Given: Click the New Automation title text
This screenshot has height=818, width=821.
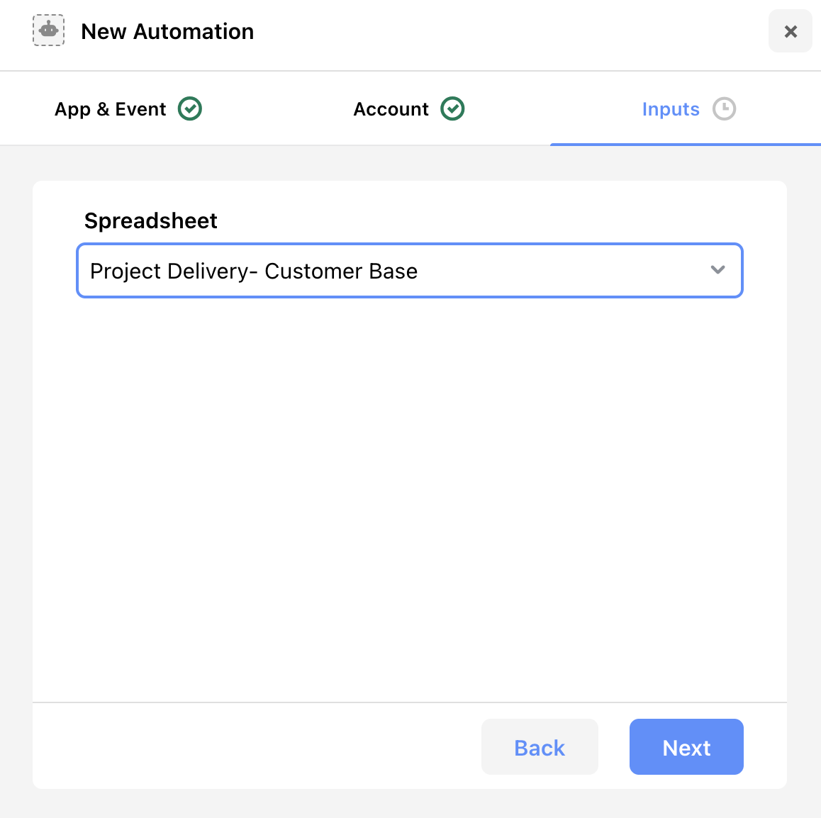Looking at the screenshot, I should click(x=167, y=31).
